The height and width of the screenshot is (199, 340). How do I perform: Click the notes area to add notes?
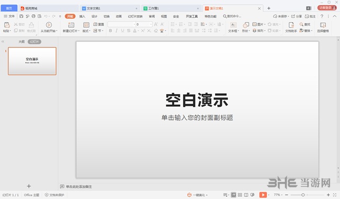pyautogui.click(x=78, y=186)
